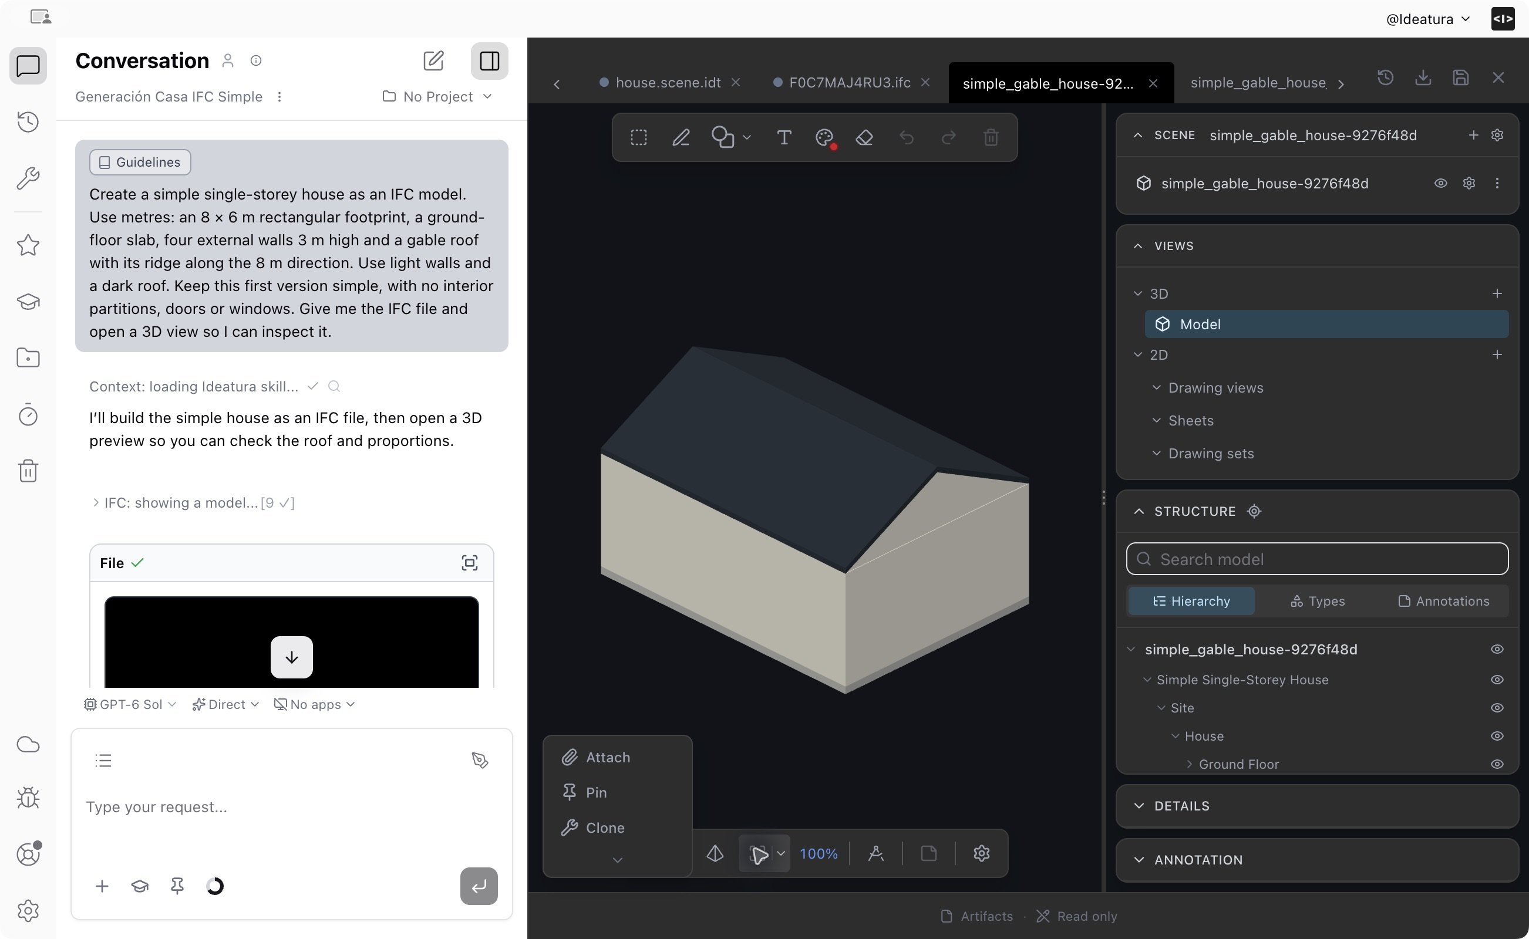Expand the ANNOTATION panel
The image size is (1529, 939).
[1317, 860]
